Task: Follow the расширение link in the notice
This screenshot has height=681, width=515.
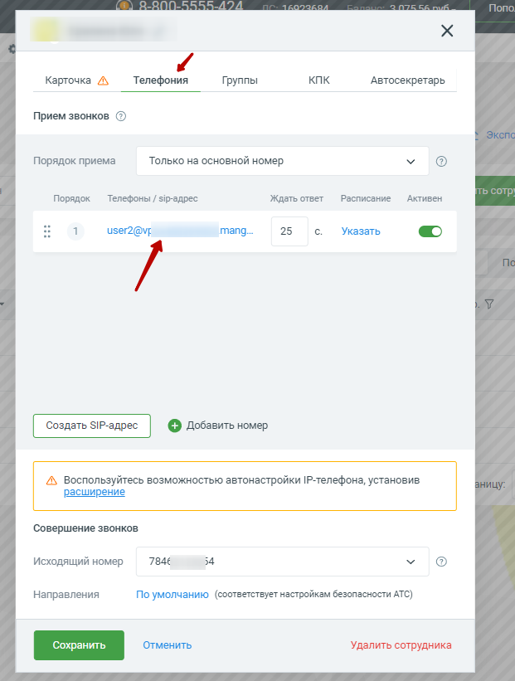Action: coord(95,492)
